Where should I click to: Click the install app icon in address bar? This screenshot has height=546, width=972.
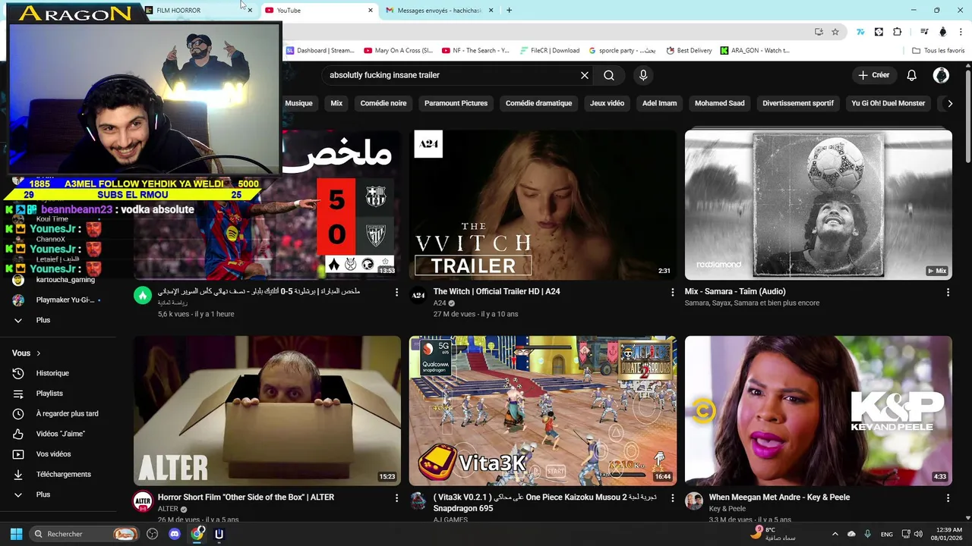[x=819, y=32]
